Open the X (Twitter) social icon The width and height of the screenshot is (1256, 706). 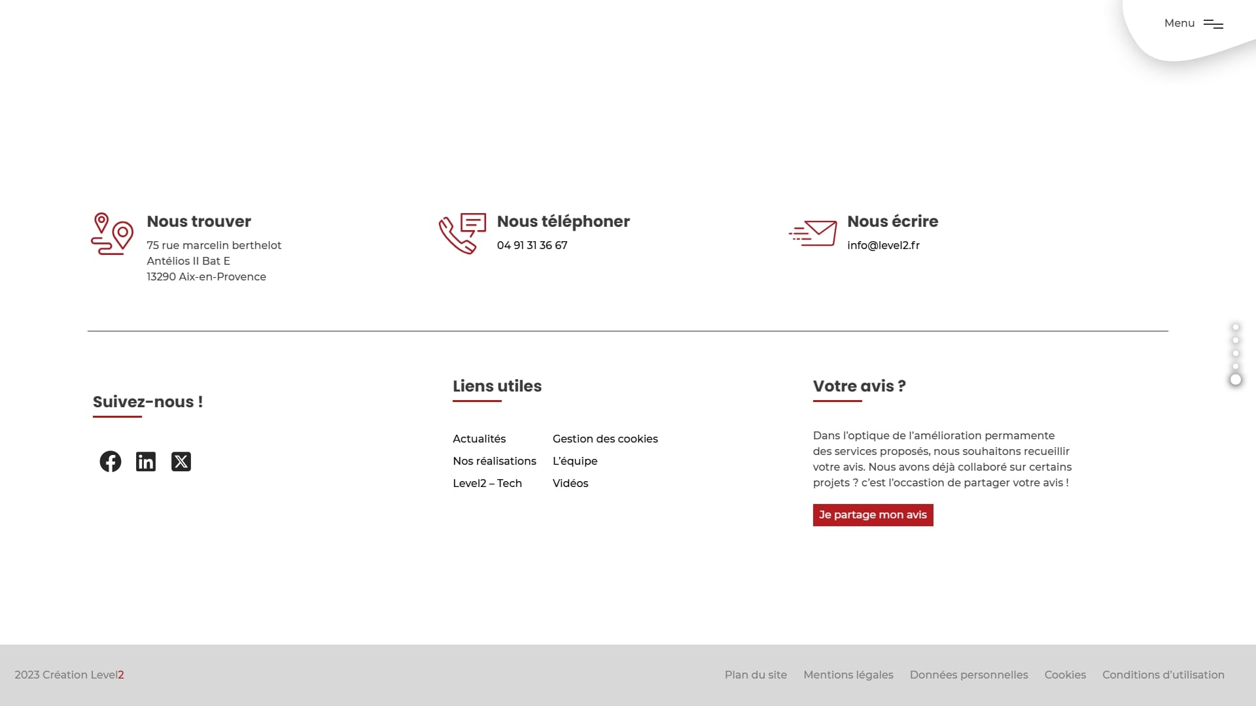181,462
